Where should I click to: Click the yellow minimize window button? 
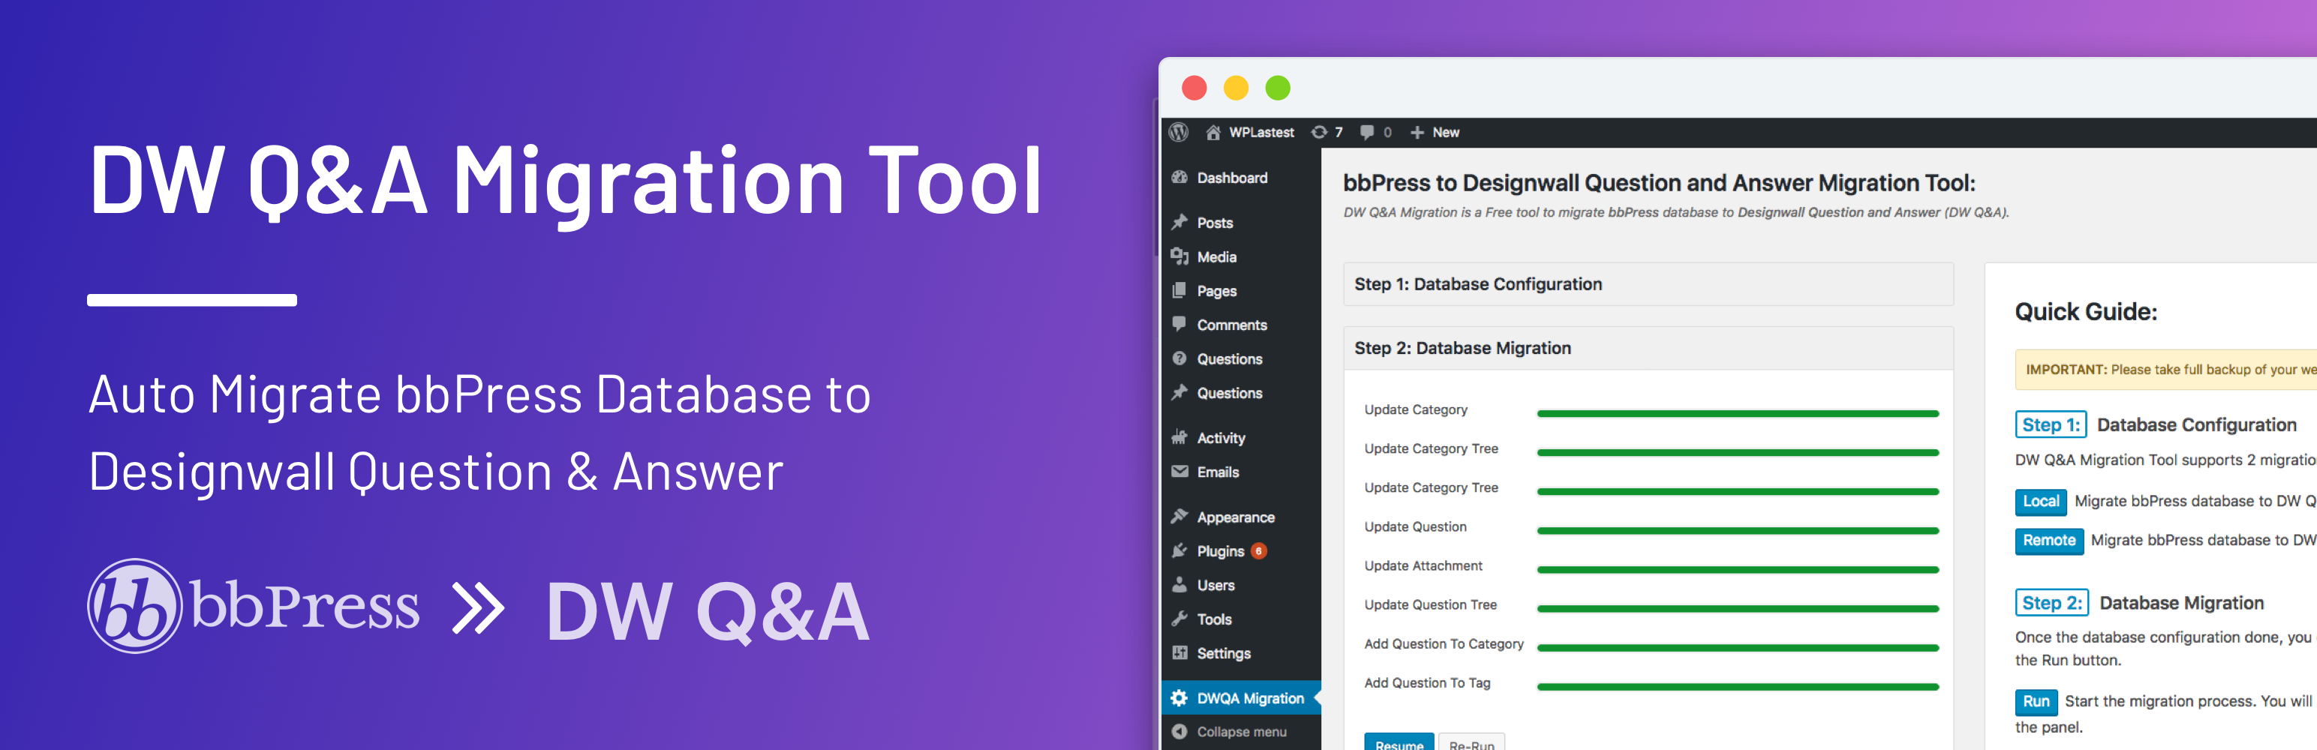[x=1236, y=88]
